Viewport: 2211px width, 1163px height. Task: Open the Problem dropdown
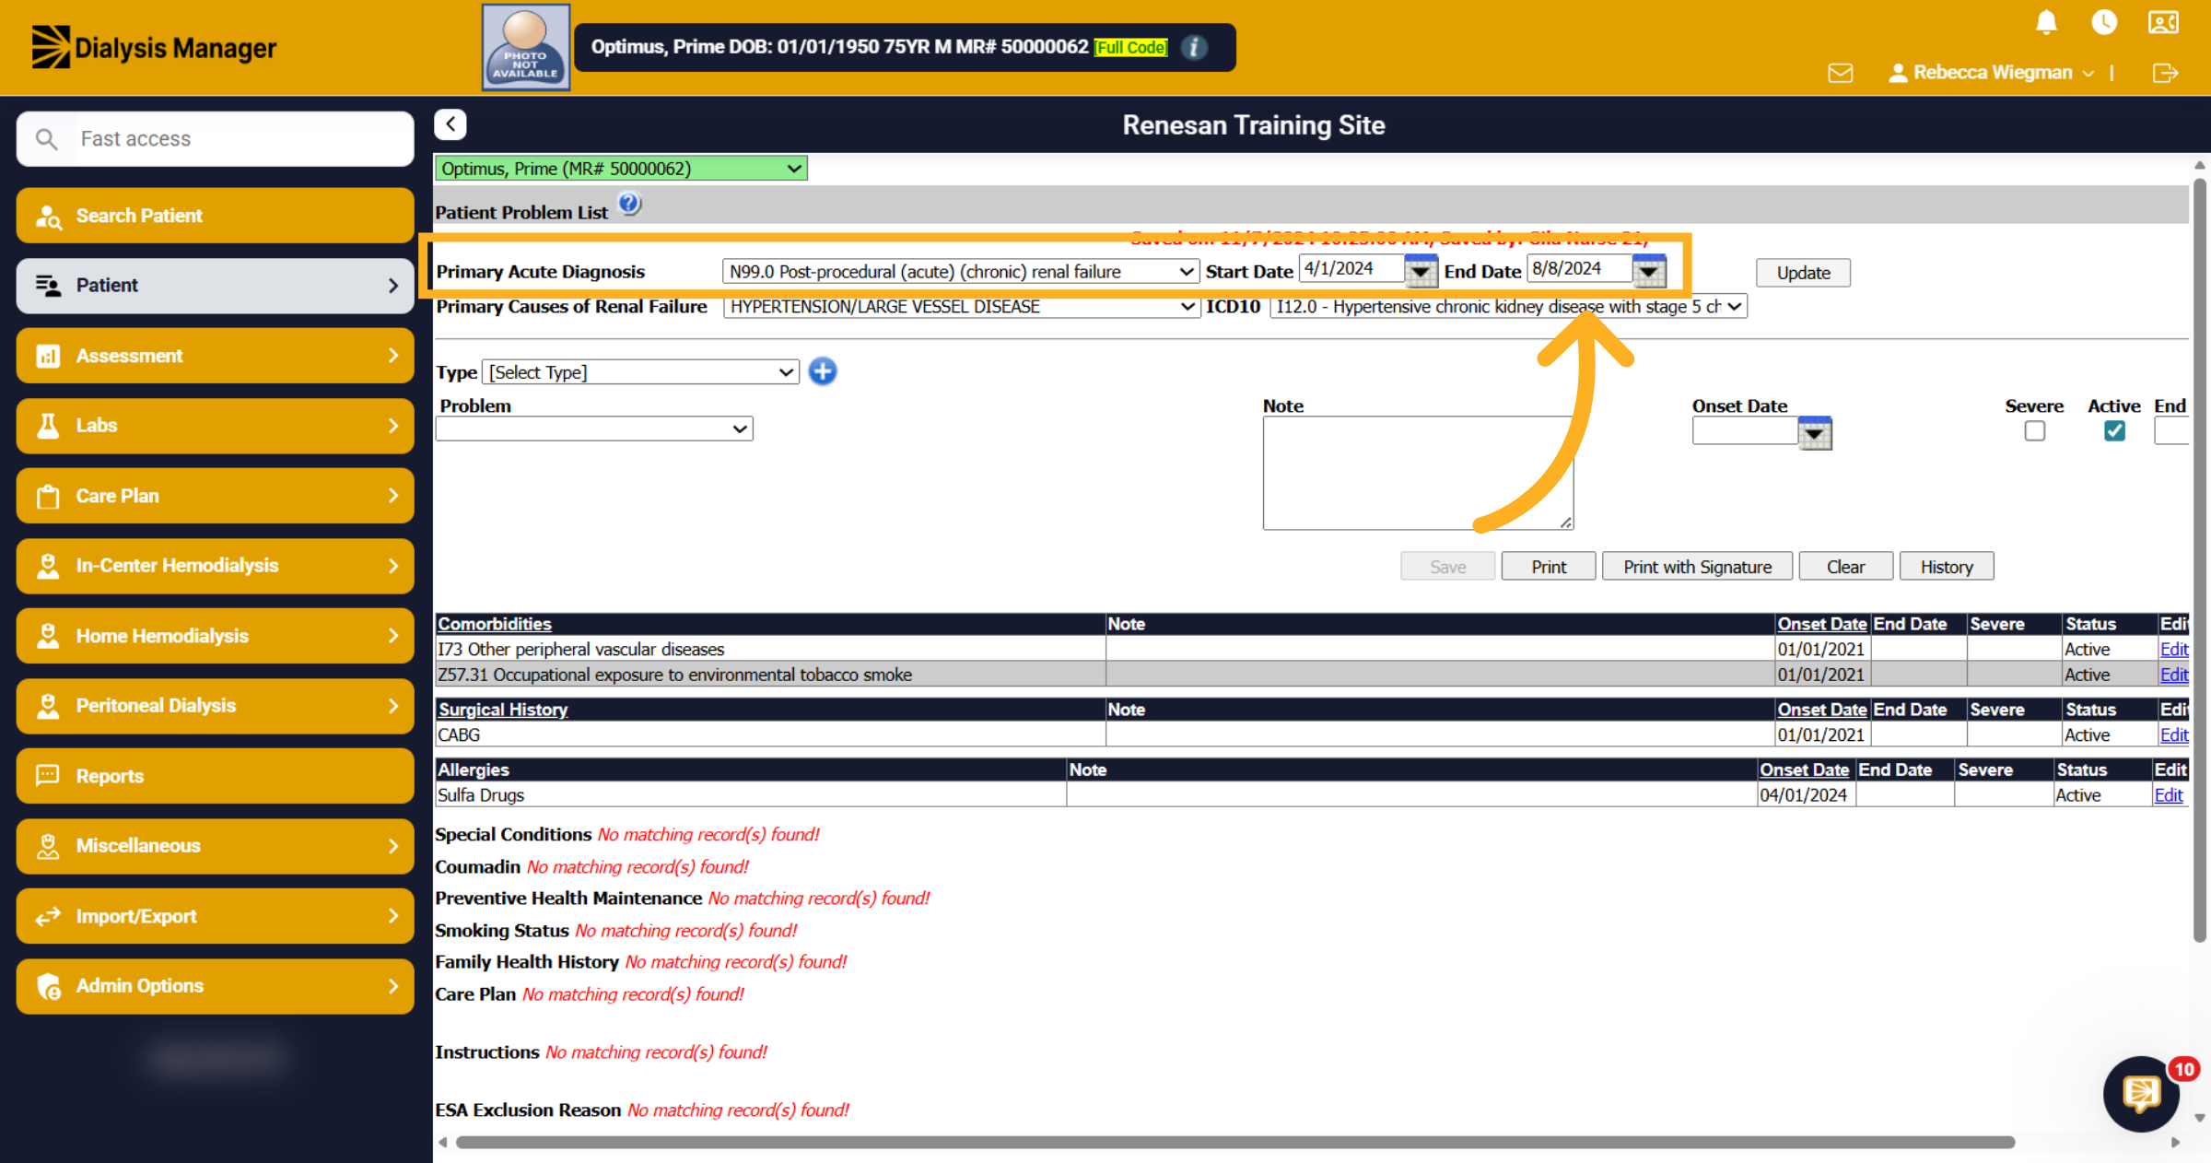click(594, 429)
